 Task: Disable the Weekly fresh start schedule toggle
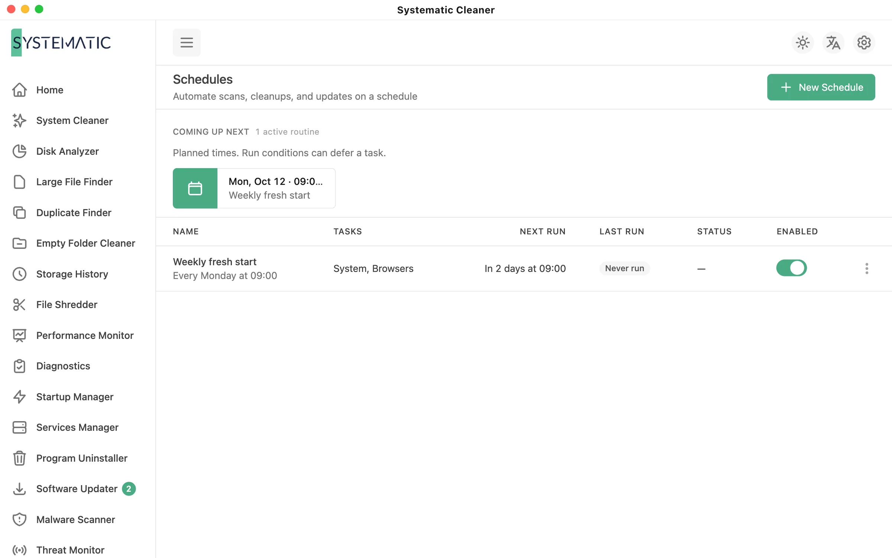tap(791, 268)
